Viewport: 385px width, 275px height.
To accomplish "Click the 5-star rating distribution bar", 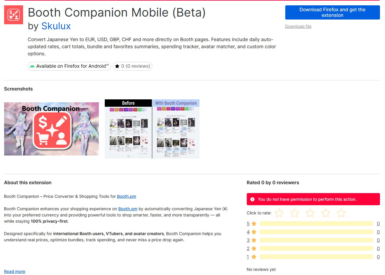I will point(316,224).
